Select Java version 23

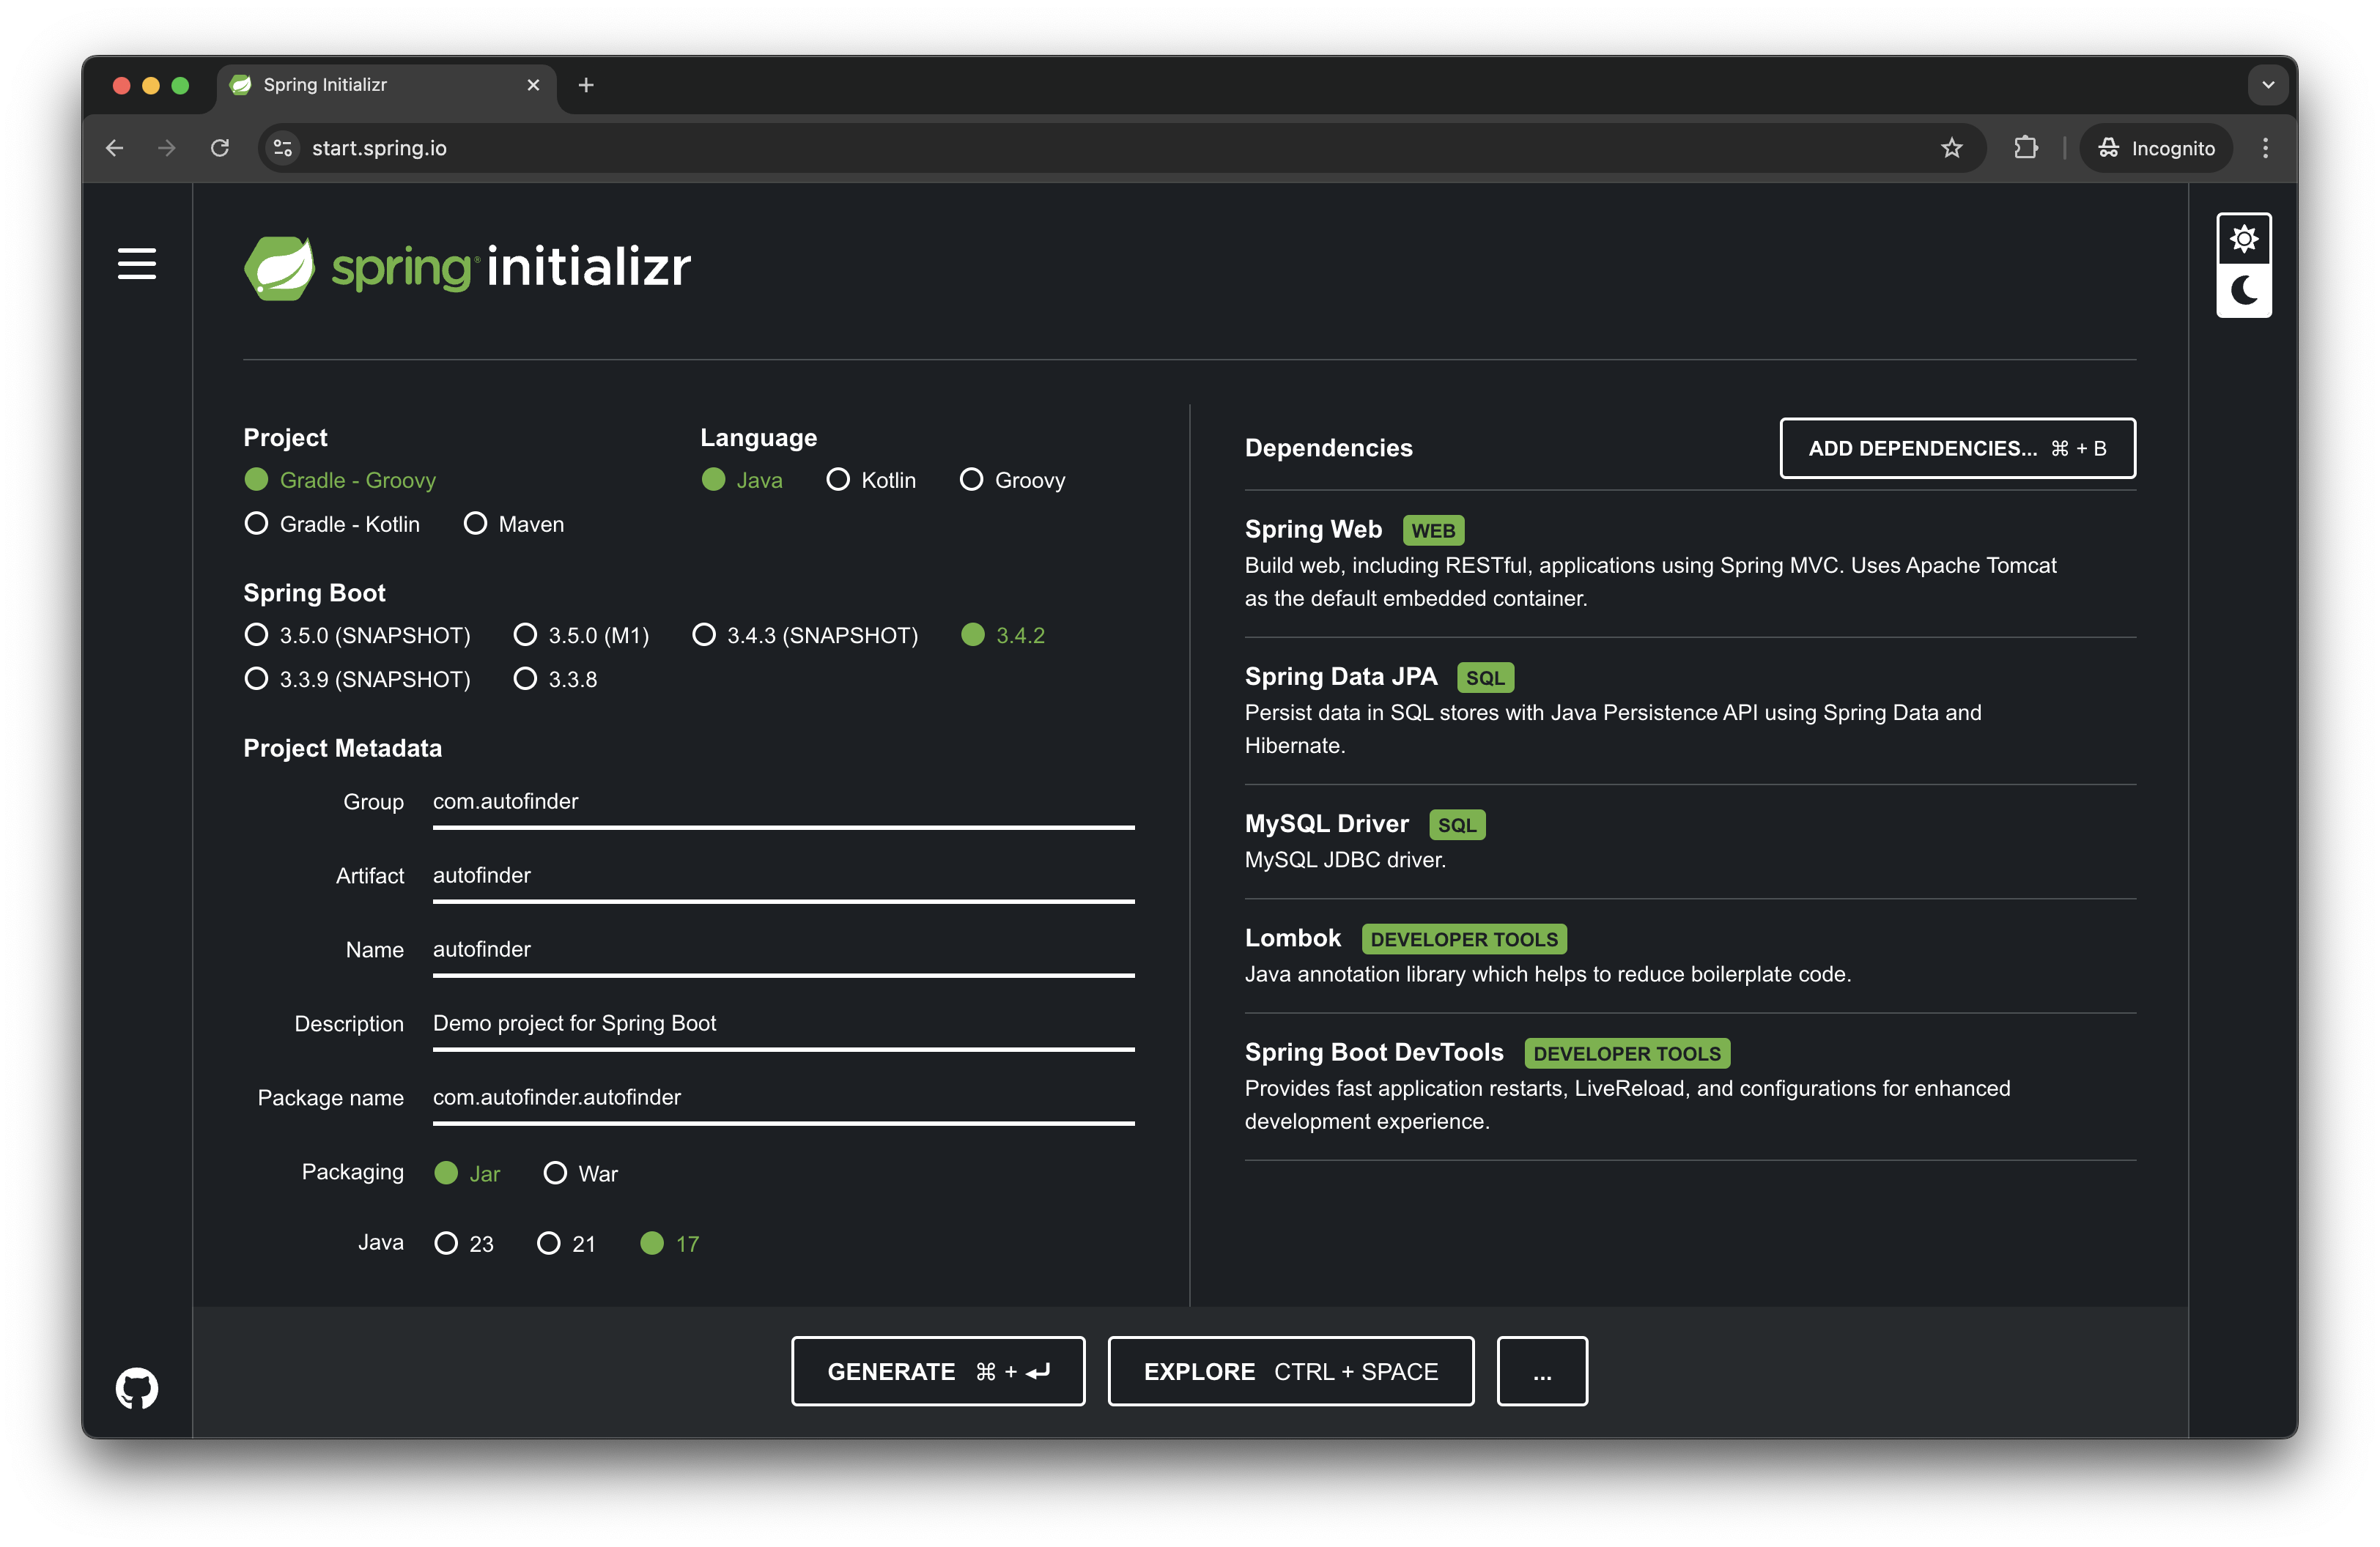(464, 1243)
